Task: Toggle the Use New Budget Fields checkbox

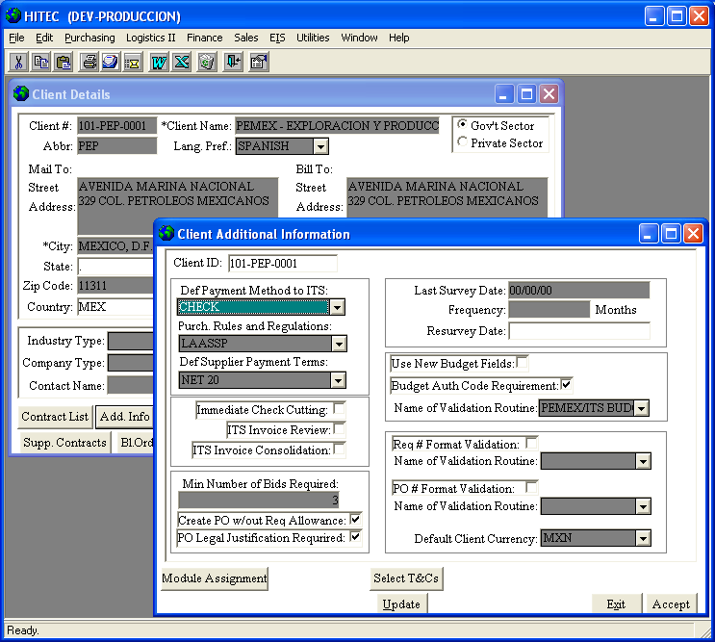Action: click(523, 363)
